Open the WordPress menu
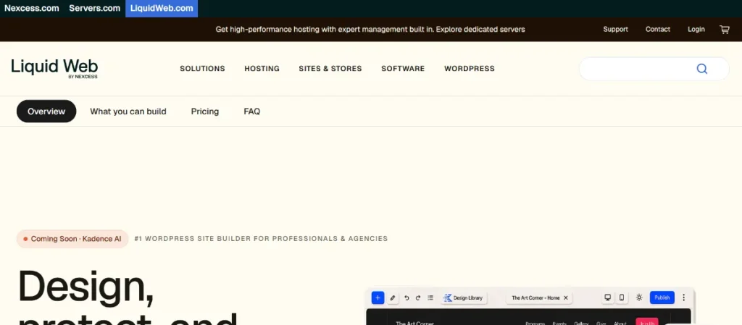The height and width of the screenshot is (325, 742). tap(470, 69)
